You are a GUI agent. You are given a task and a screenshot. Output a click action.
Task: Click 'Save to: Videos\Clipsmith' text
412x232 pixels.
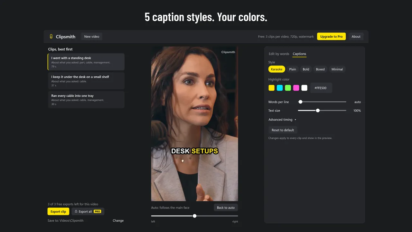65,221
